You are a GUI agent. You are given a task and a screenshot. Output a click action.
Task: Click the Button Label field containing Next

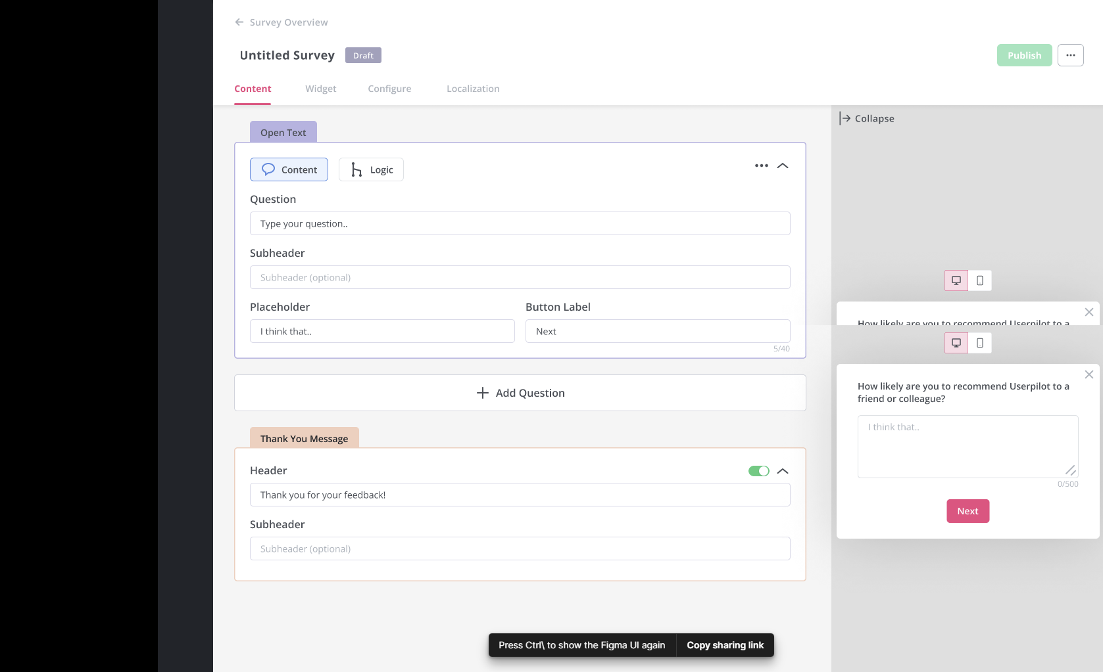tap(657, 331)
